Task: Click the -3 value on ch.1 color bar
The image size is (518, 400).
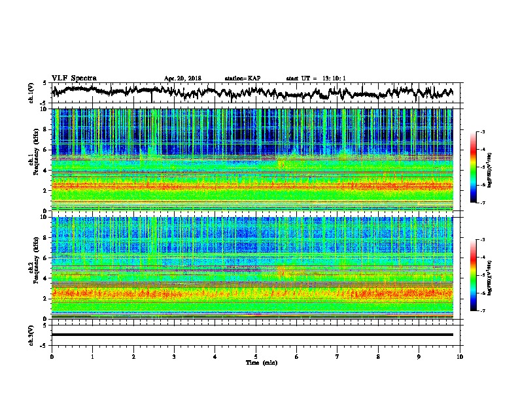Action: pyautogui.click(x=482, y=132)
